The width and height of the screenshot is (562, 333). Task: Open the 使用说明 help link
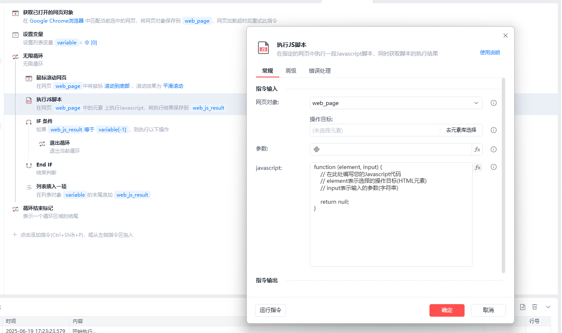point(490,53)
